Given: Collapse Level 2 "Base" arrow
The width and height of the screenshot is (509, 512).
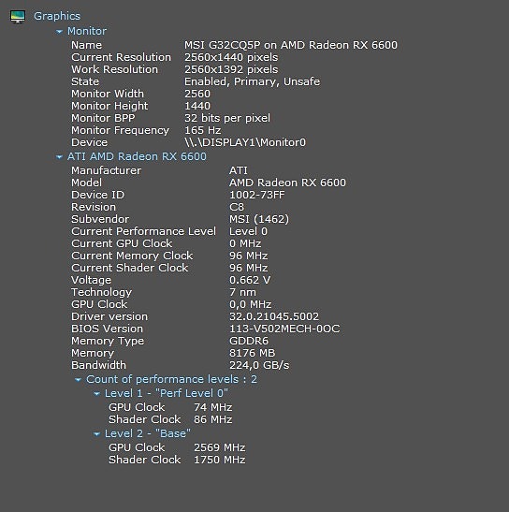Looking at the screenshot, I should pyautogui.click(x=96, y=434).
